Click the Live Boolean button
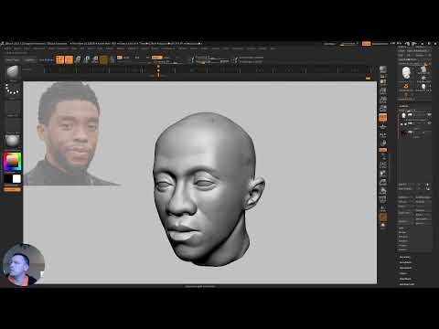Image resolution: width=439 pixels, height=329 pixels. coord(46,60)
